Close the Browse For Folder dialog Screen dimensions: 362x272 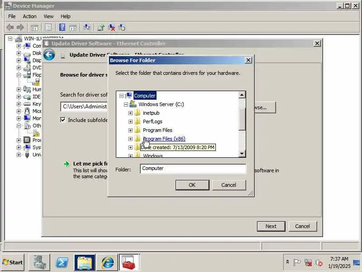tap(248, 60)
